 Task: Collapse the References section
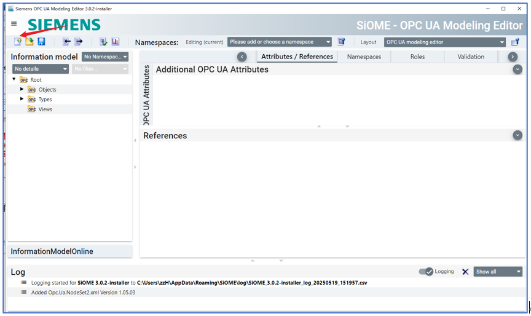pos(517,135)
